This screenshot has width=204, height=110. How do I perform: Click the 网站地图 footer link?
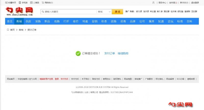pos(128,79)
